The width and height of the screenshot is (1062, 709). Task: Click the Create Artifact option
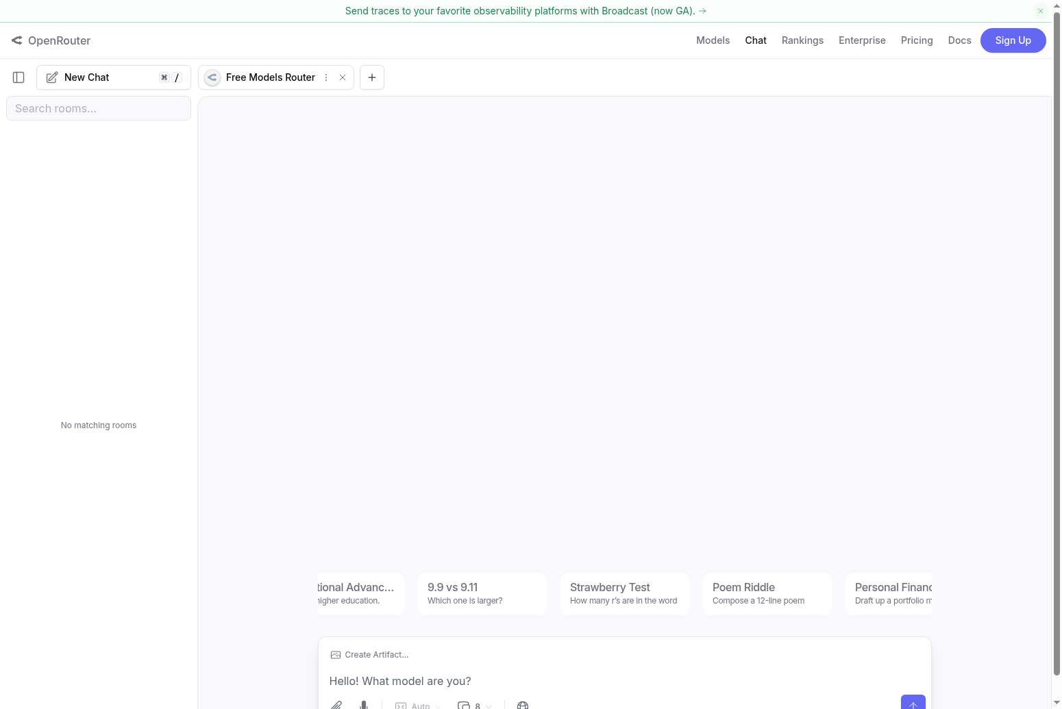coord(370,655)
